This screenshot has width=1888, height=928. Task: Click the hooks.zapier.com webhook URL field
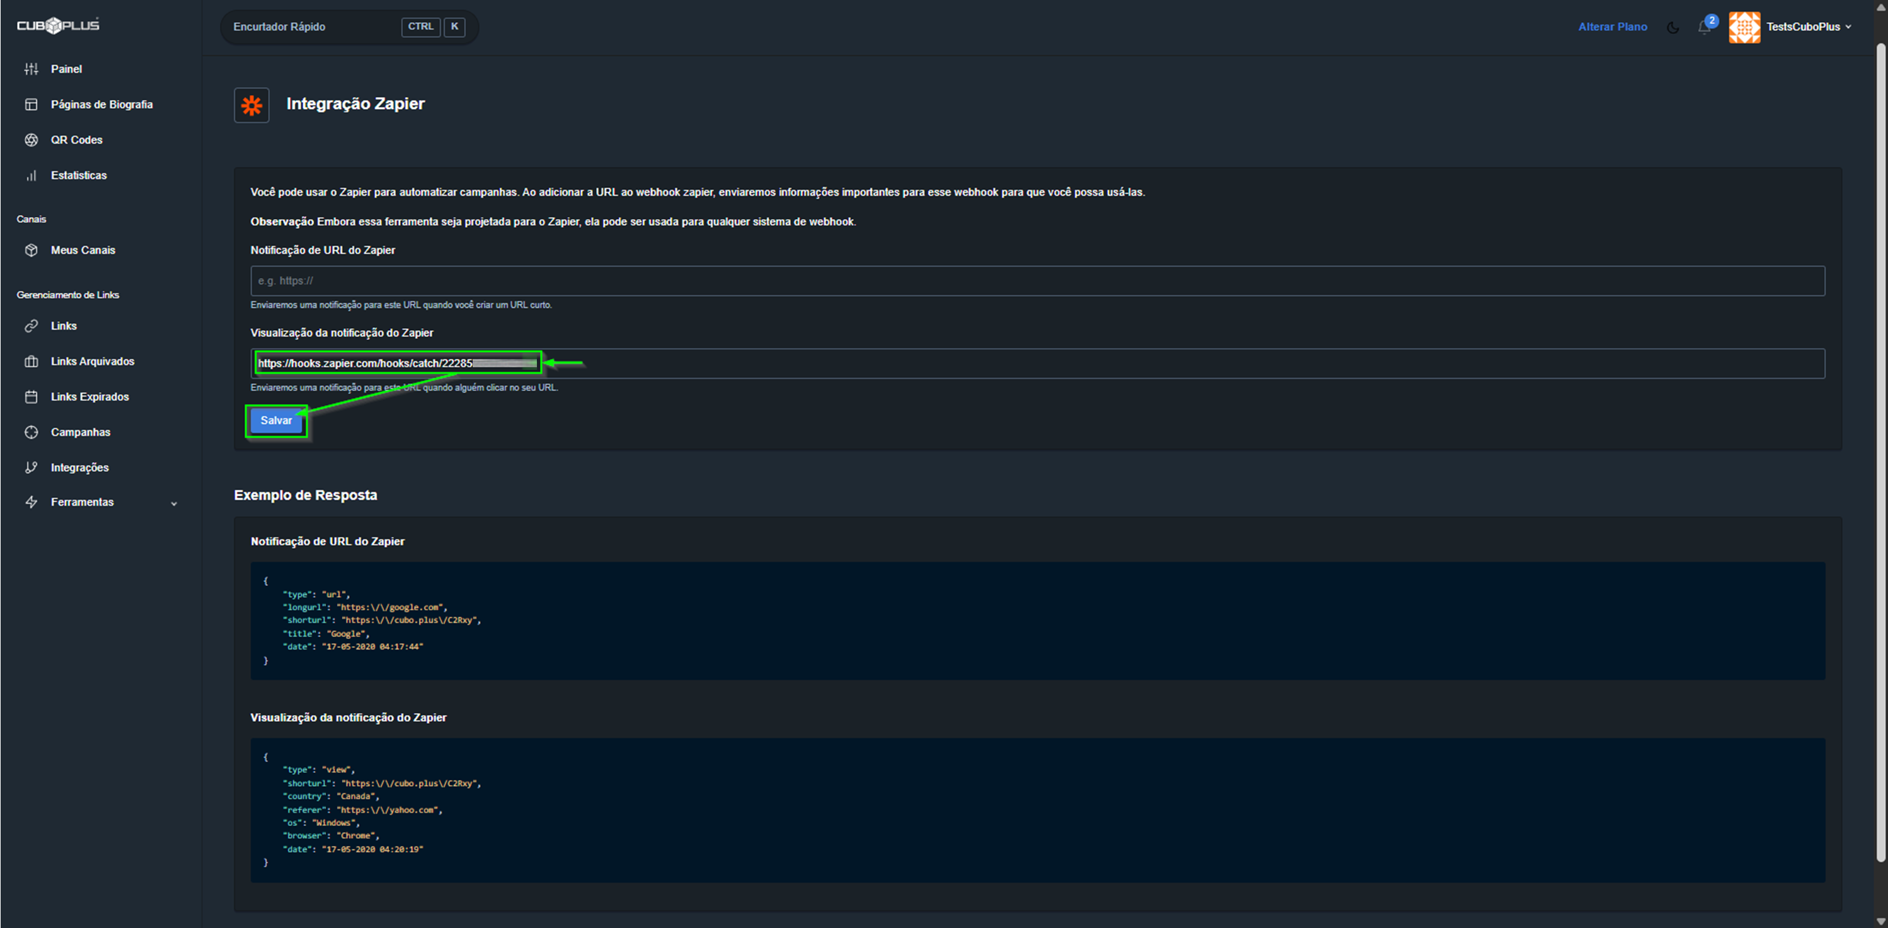1037,364
